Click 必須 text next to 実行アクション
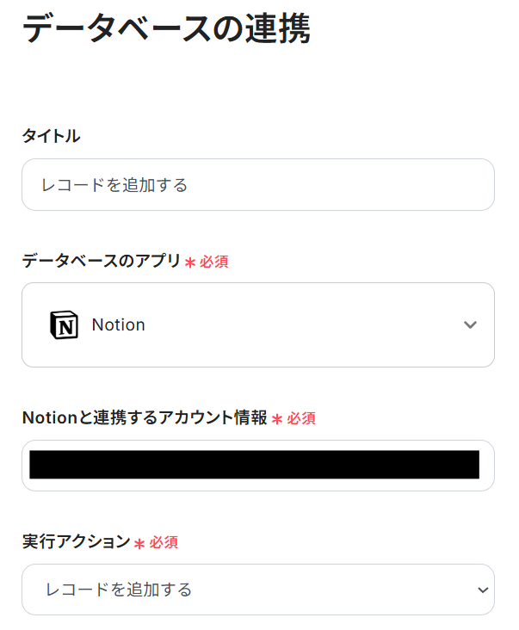Viewport: 519px width, 630px height. [x=164, y=543]
